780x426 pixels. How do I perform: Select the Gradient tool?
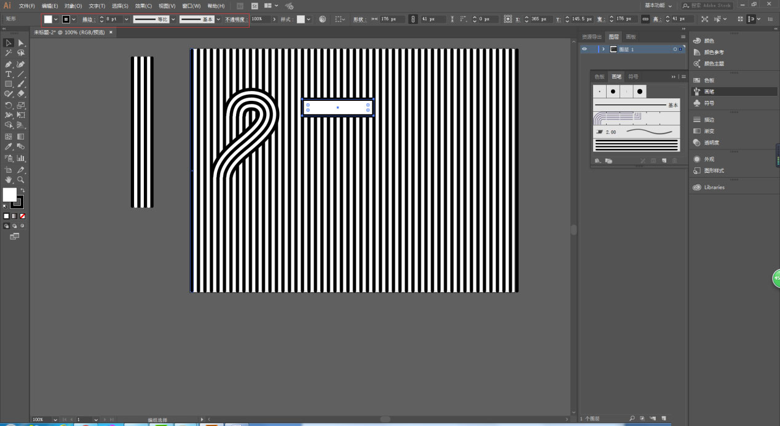(x=21, y=136)
